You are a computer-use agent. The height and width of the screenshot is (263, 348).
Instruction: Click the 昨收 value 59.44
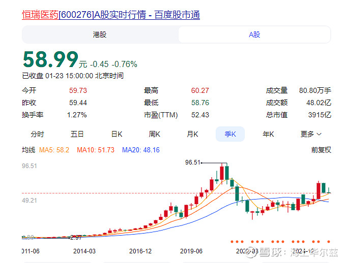click(78, 103)
